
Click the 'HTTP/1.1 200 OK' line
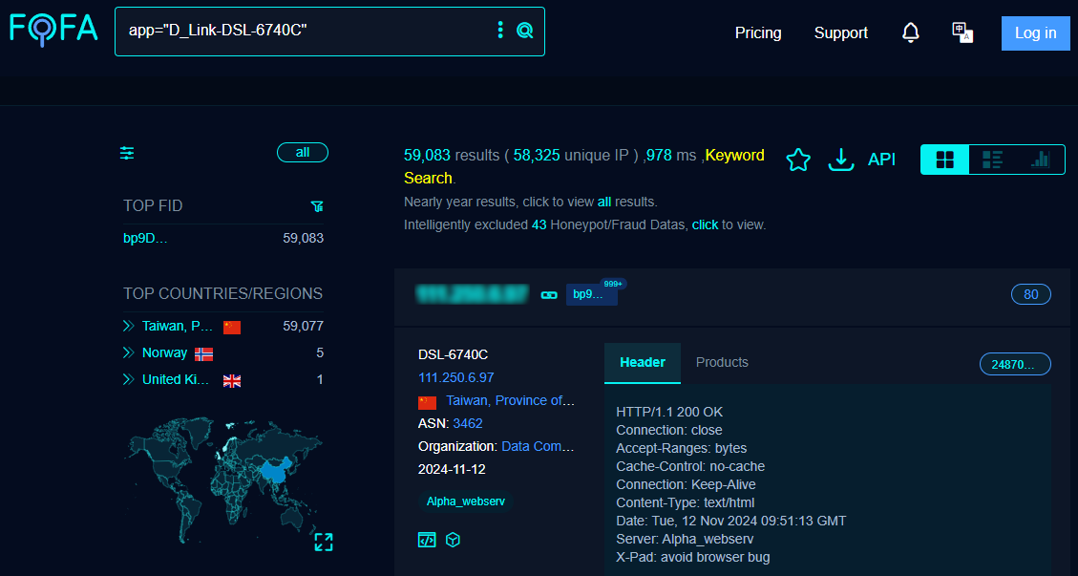coord(669,413)
